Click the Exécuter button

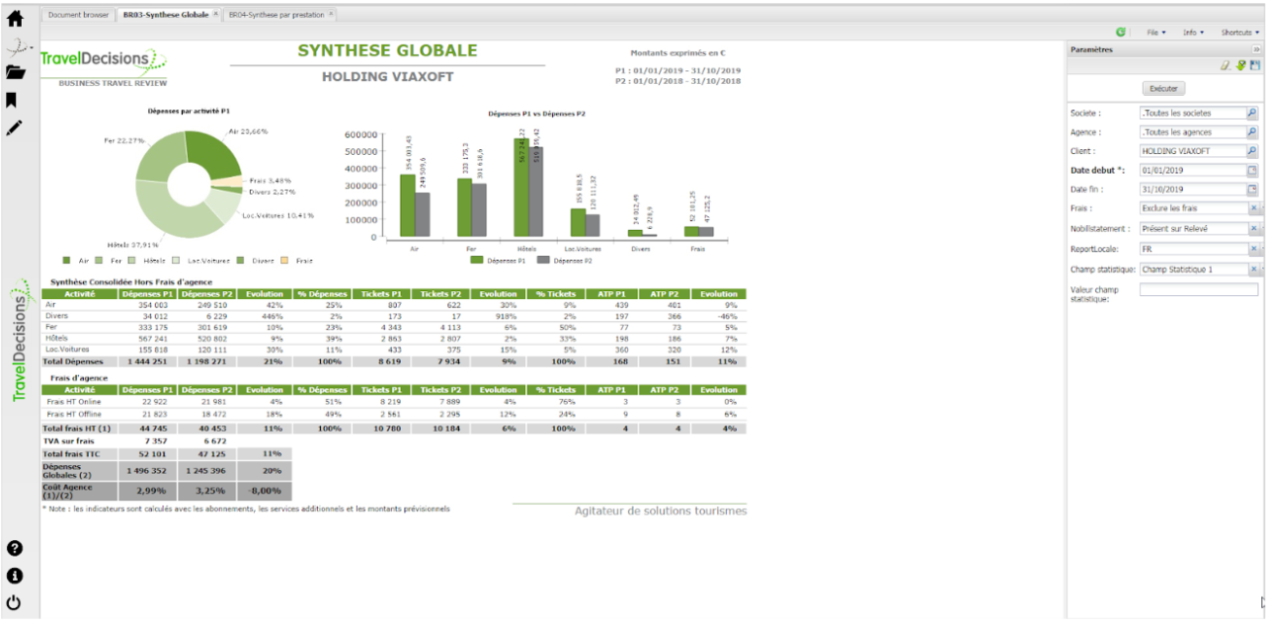tap(1164, 89)
